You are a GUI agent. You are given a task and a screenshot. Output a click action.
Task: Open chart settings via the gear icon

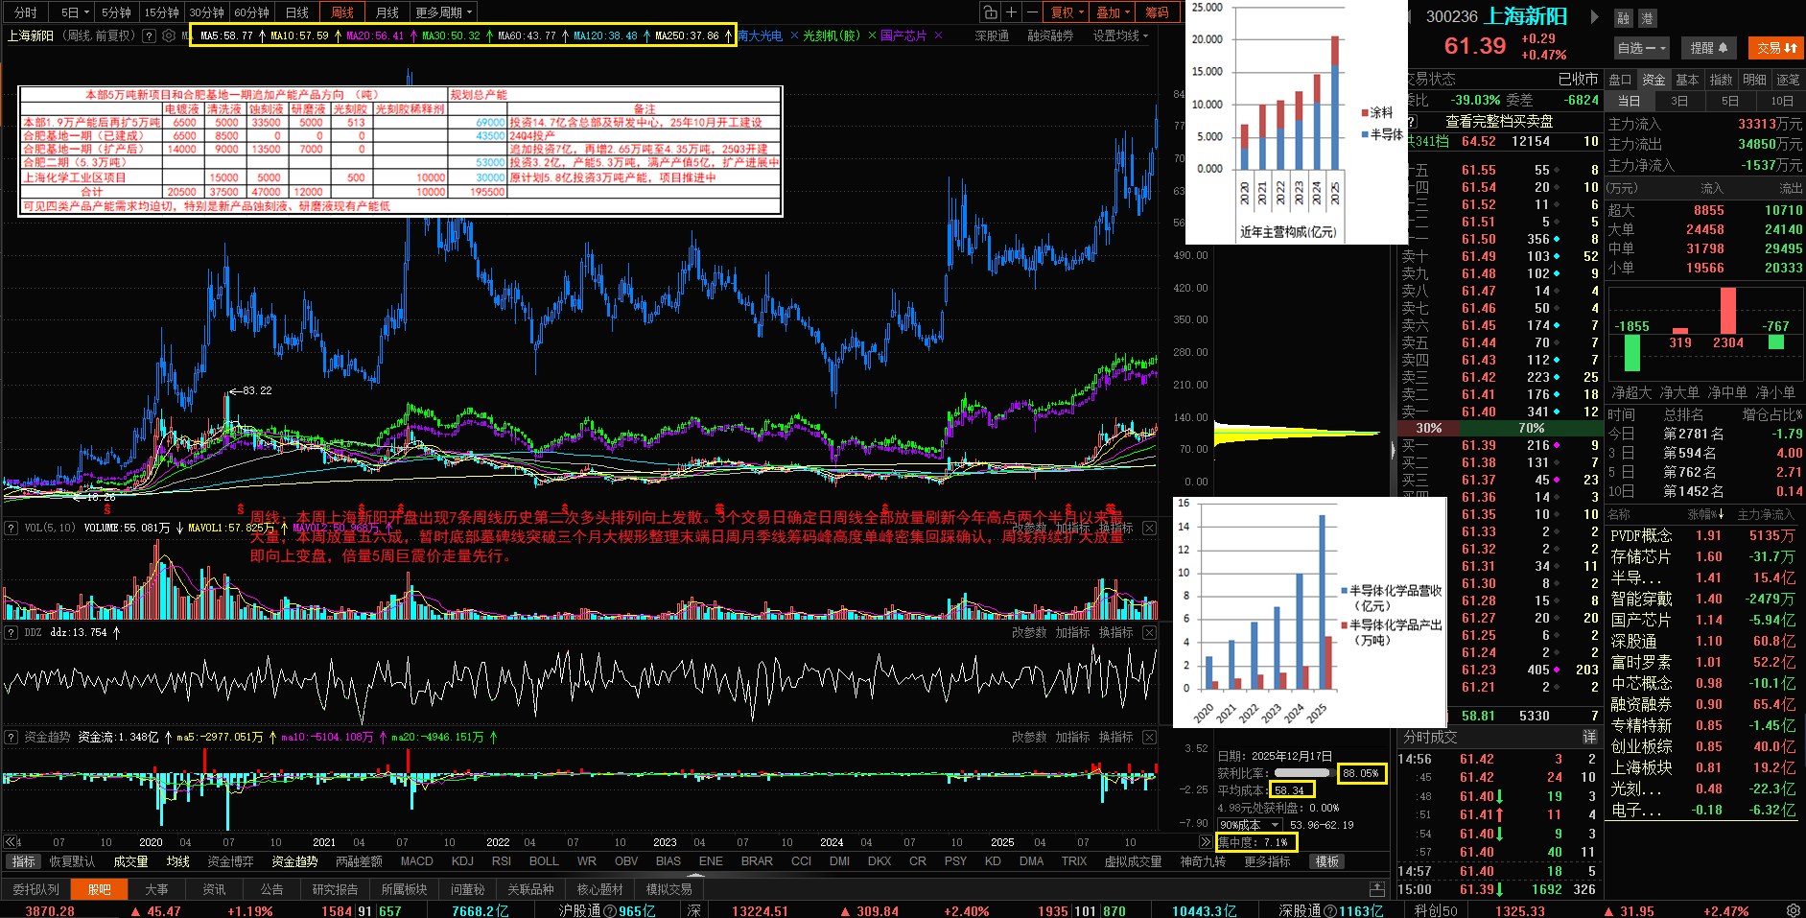pyautogui.click(x=169, y=35)
